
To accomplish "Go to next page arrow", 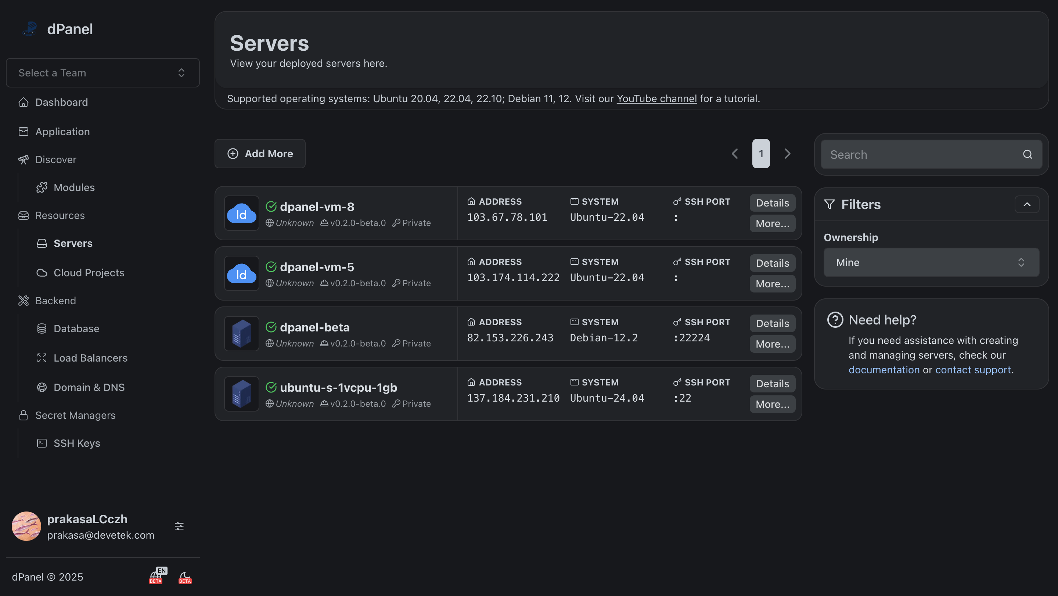I will pos(787,154).
